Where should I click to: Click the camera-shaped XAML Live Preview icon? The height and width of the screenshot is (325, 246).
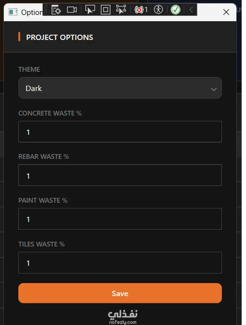(72, 10)
